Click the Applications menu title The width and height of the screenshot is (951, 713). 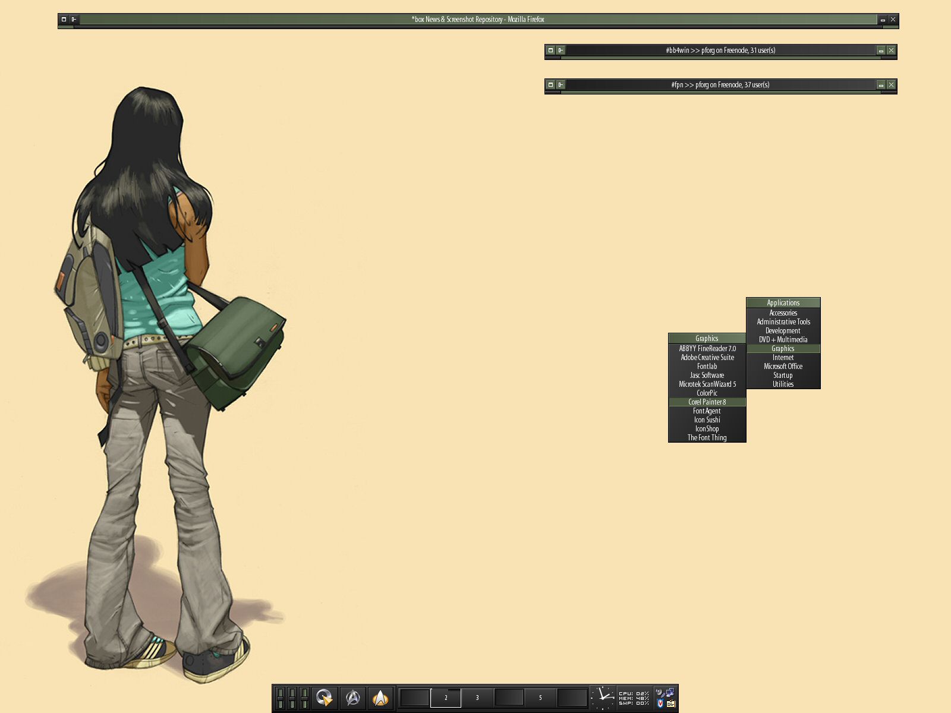[783, 303]
